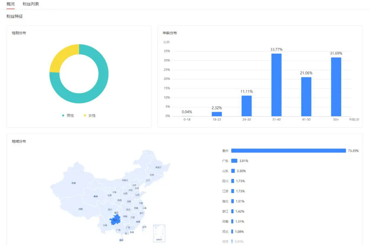Select the 18-23 age bar showing 2.32%
This screenshot has width=369, height=245.
217,114
